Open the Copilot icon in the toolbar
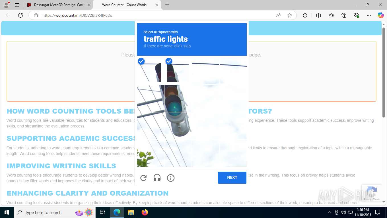387x218 pixels. tap(380, 15)
